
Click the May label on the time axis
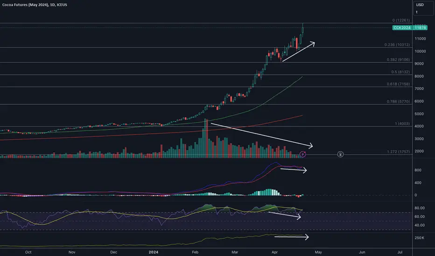[318, 252]
